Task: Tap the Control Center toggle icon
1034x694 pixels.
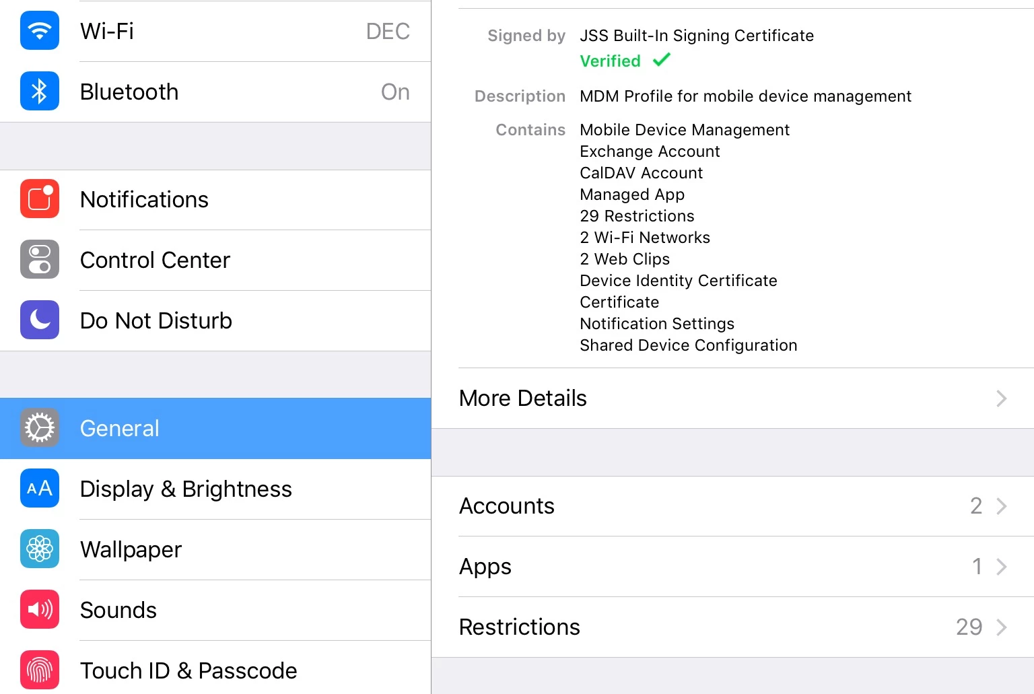Action: (40, 260)
